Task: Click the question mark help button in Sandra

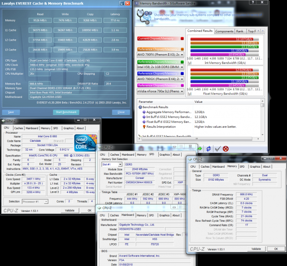Action: pyautogui.click(x=253, y=2)
